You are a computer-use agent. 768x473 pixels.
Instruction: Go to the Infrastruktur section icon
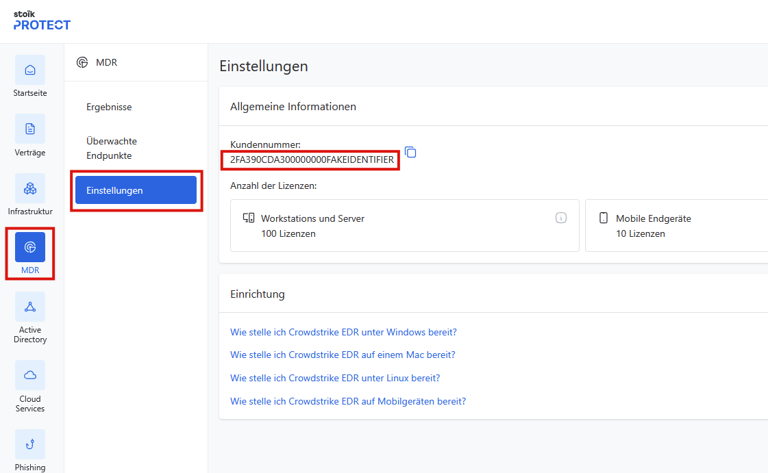point(30,188)
